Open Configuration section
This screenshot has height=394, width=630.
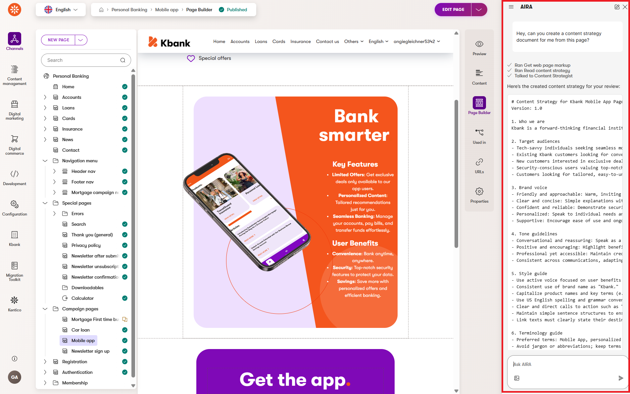pyautogui.click(x=15, y=208)
